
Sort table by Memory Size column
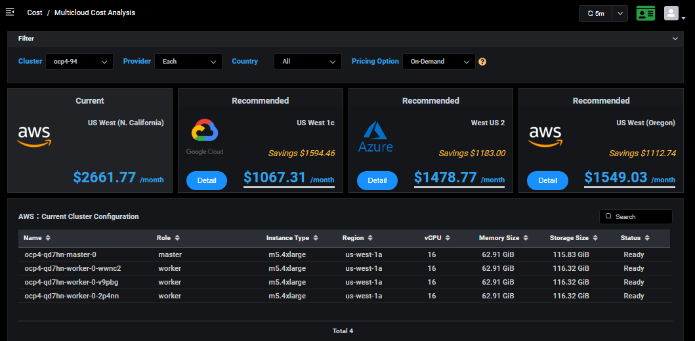pyautogui.click(x=503, y=238)
